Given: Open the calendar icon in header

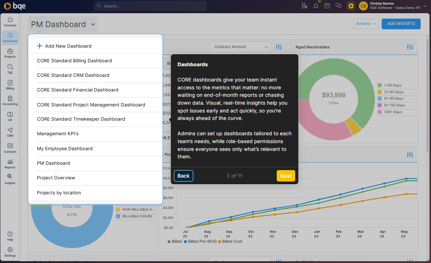Looking at the screenshot, I should point(327,6).
